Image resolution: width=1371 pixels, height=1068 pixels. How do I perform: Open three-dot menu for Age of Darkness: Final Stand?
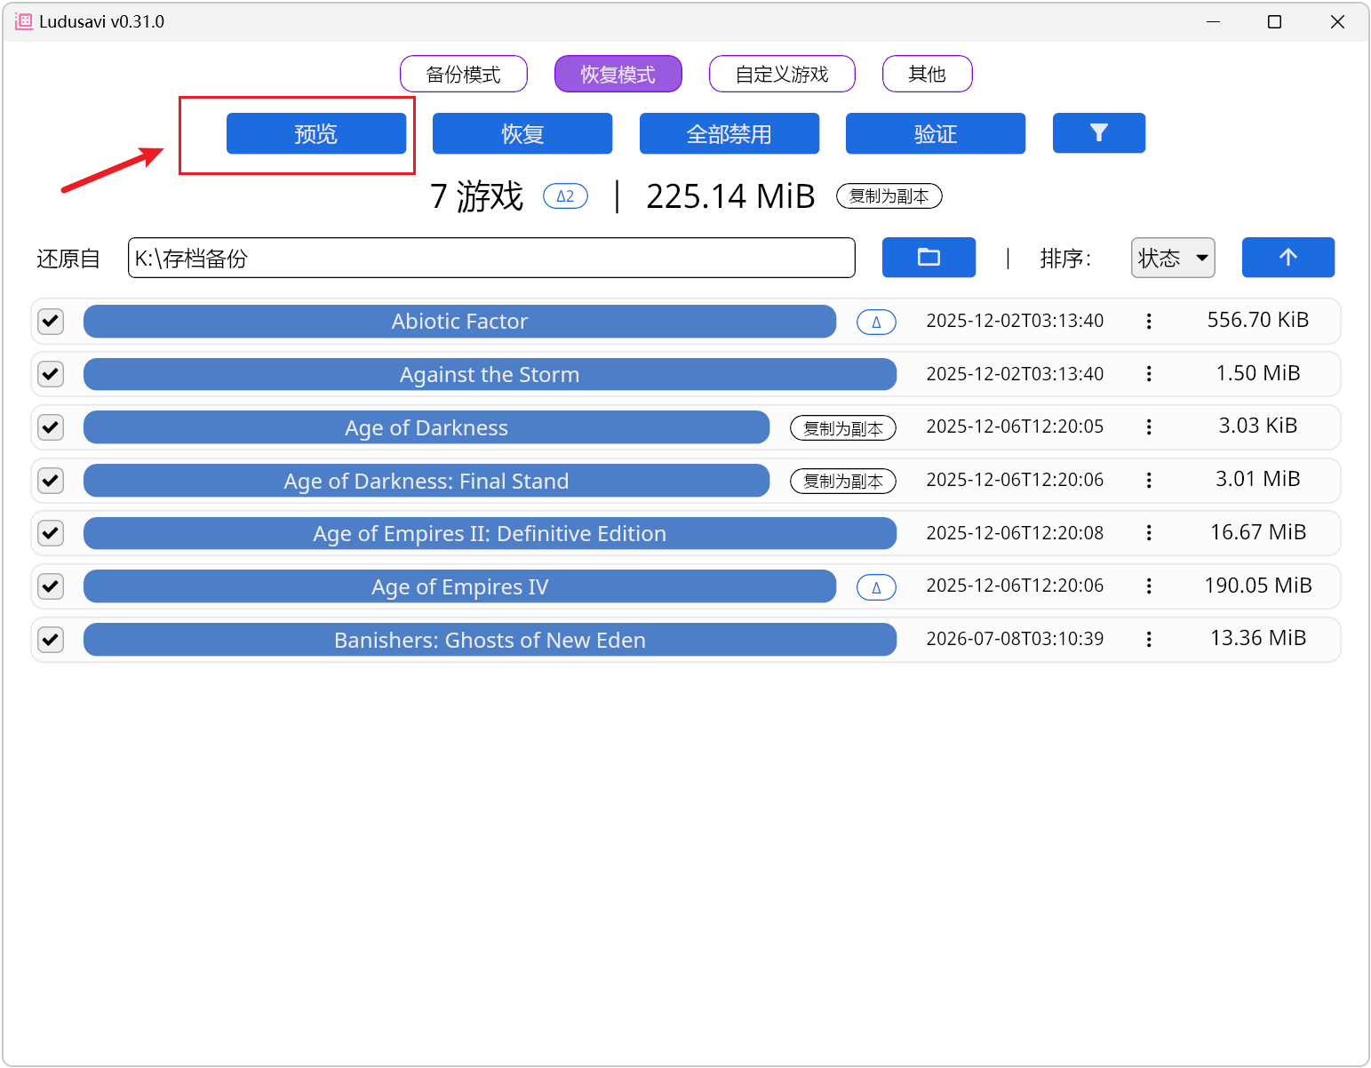[1149, 481]
